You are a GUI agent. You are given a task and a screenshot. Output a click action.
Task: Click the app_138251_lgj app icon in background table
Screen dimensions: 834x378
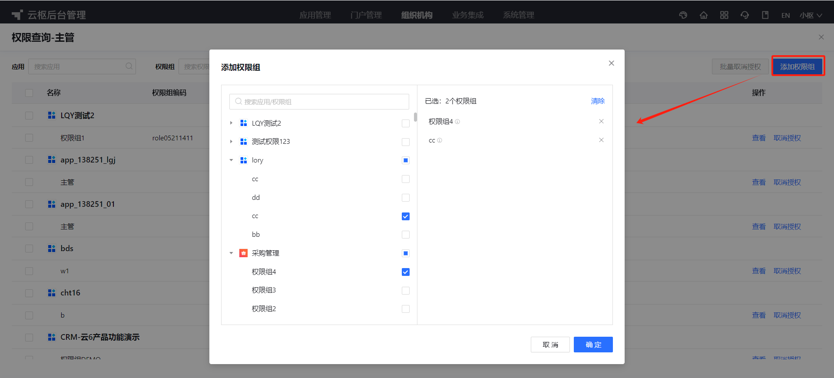click(52, 159)
